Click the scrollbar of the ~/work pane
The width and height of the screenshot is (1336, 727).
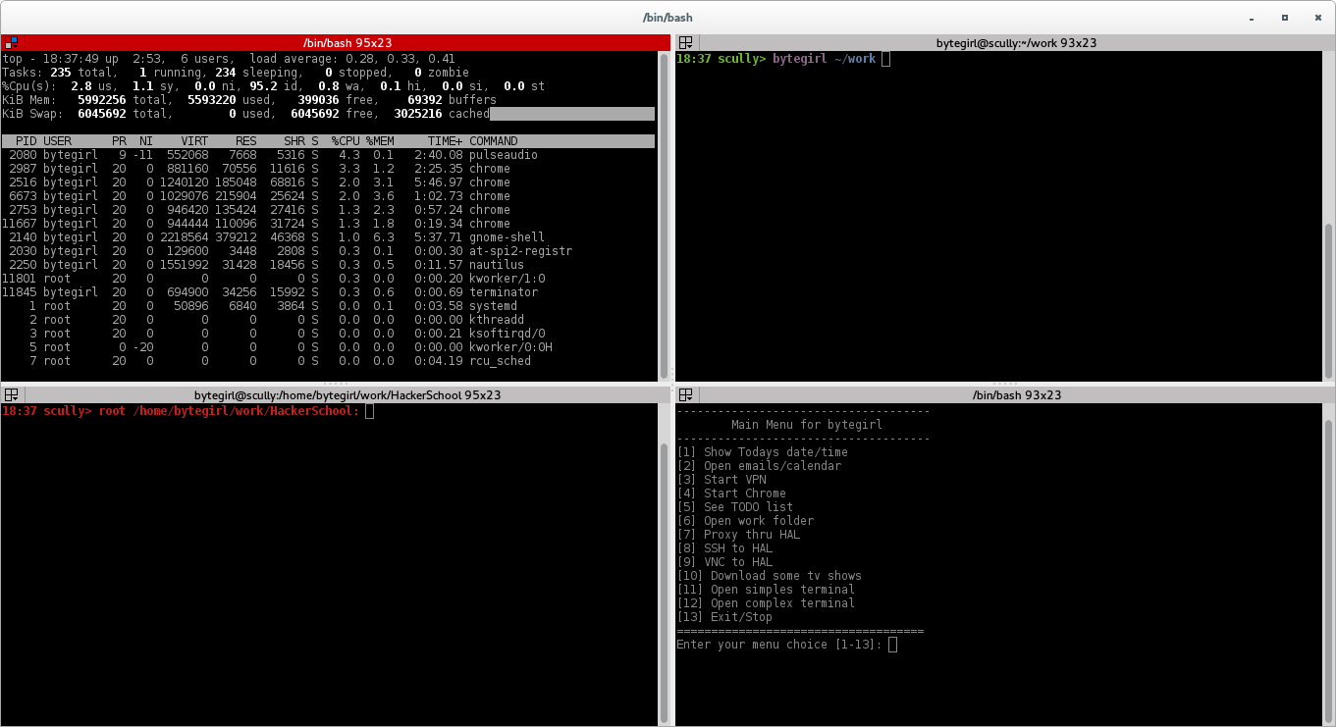(1329, 215)
